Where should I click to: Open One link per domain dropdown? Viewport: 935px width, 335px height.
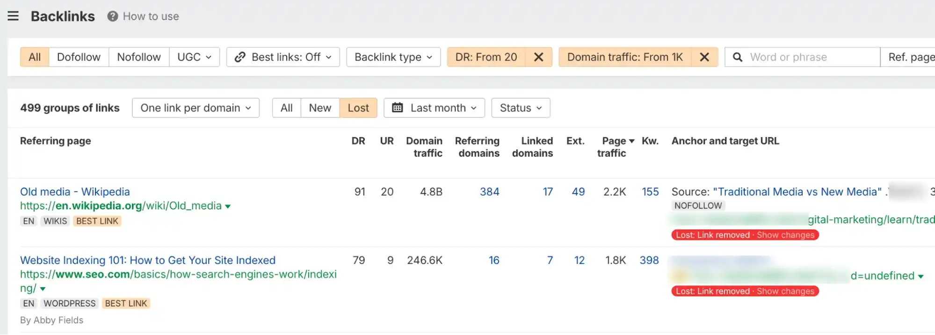pos(196,108)
